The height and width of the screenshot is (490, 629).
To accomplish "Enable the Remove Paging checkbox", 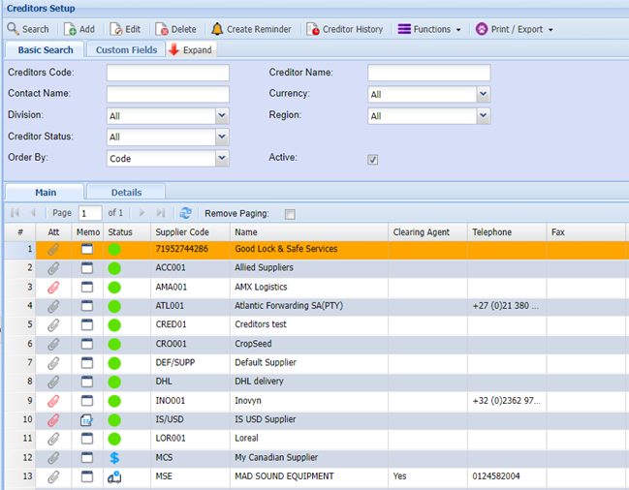I will click(290, 214).
